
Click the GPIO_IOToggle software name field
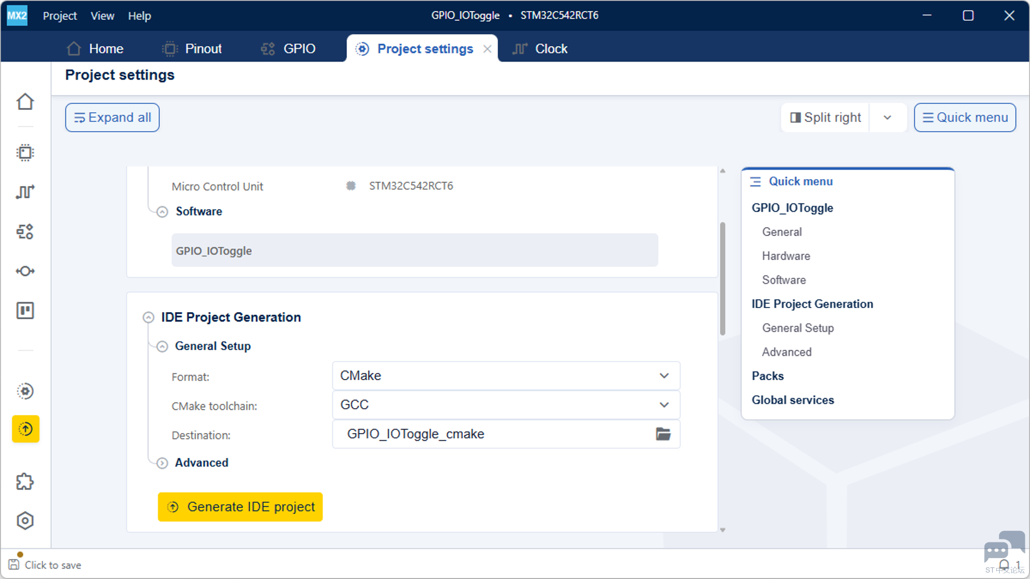[x=414, y=251]
